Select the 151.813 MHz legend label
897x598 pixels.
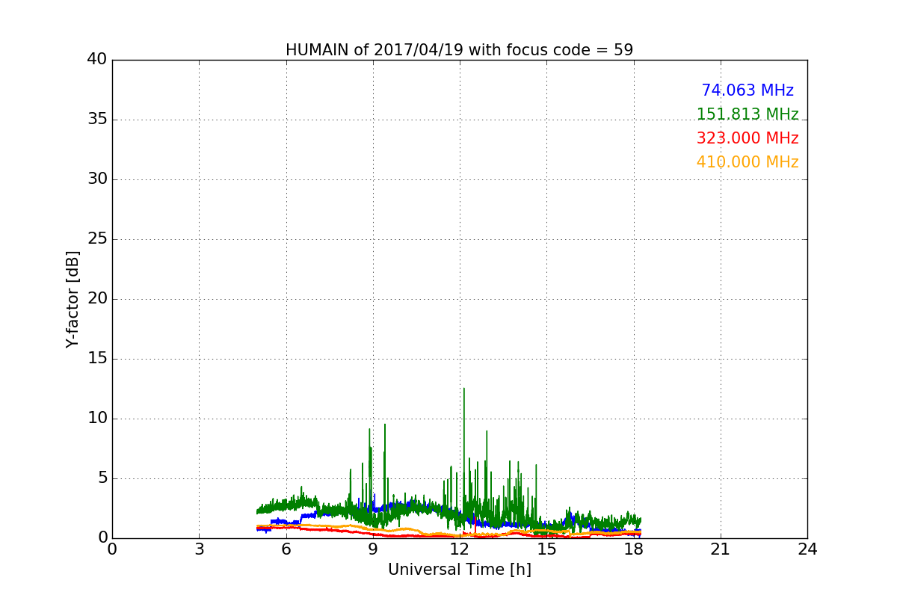tap(747, 114)
